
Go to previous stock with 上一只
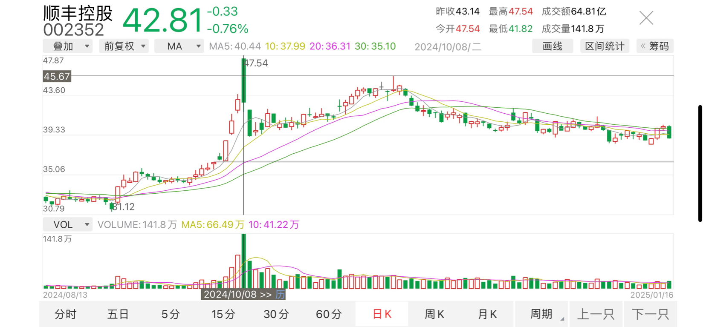596,314
